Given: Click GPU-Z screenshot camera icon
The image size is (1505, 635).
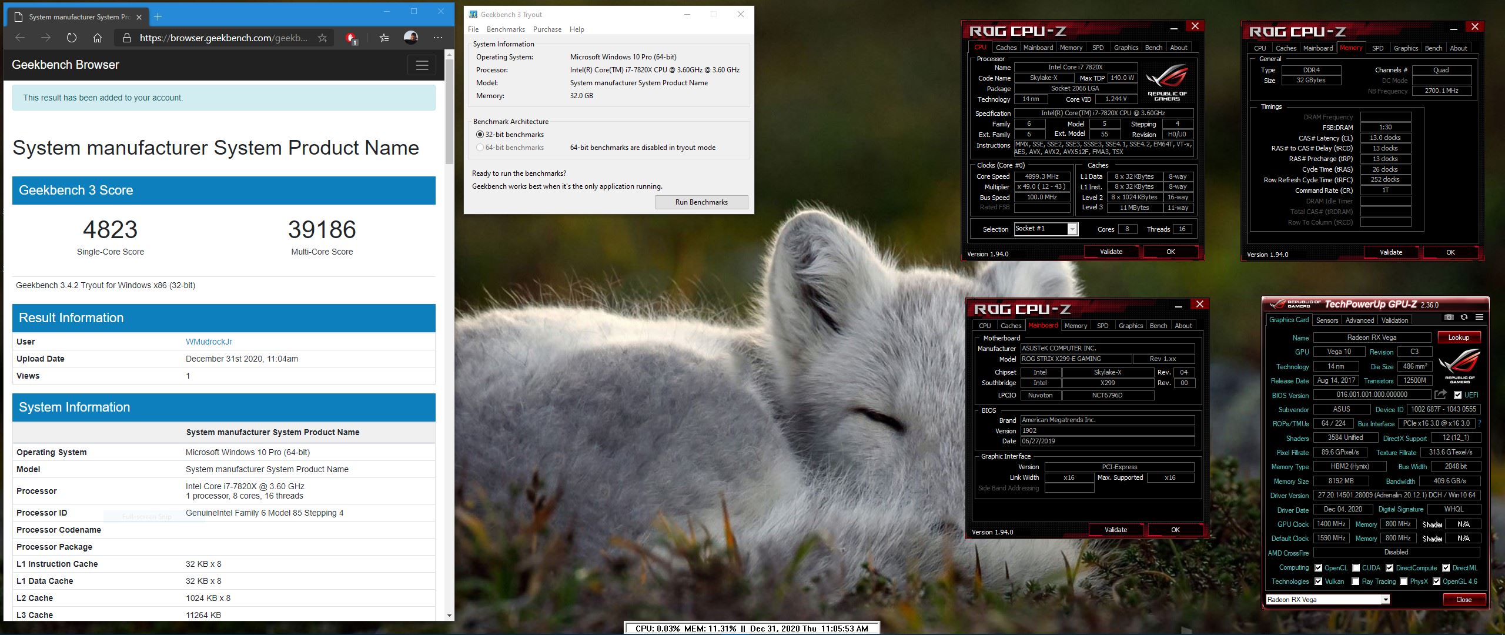Looking at the screenshot, I should pos(1449,317).
